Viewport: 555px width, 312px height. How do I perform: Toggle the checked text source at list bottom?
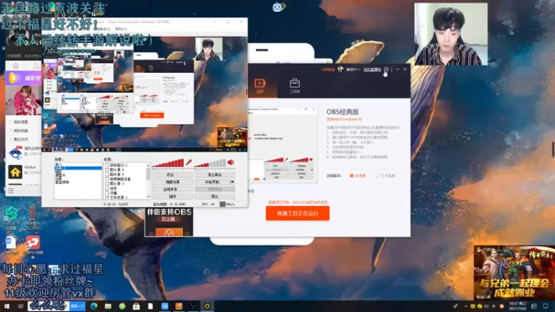pos(107,197)
